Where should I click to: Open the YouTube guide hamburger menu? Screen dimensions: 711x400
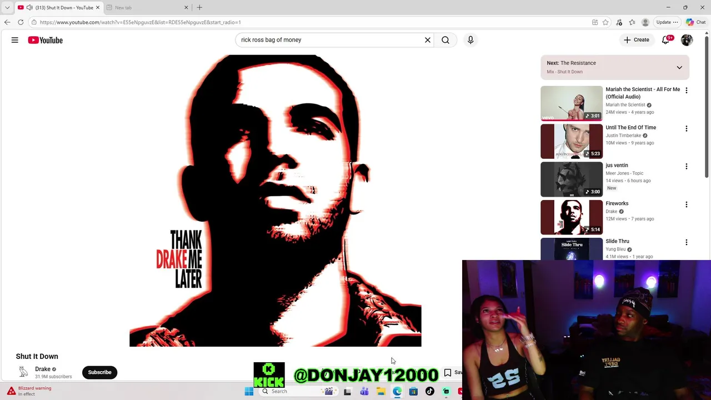[x=15, y=40]
